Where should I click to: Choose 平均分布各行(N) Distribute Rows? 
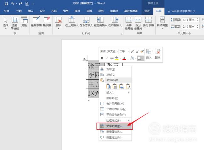(x=115, y=109)
